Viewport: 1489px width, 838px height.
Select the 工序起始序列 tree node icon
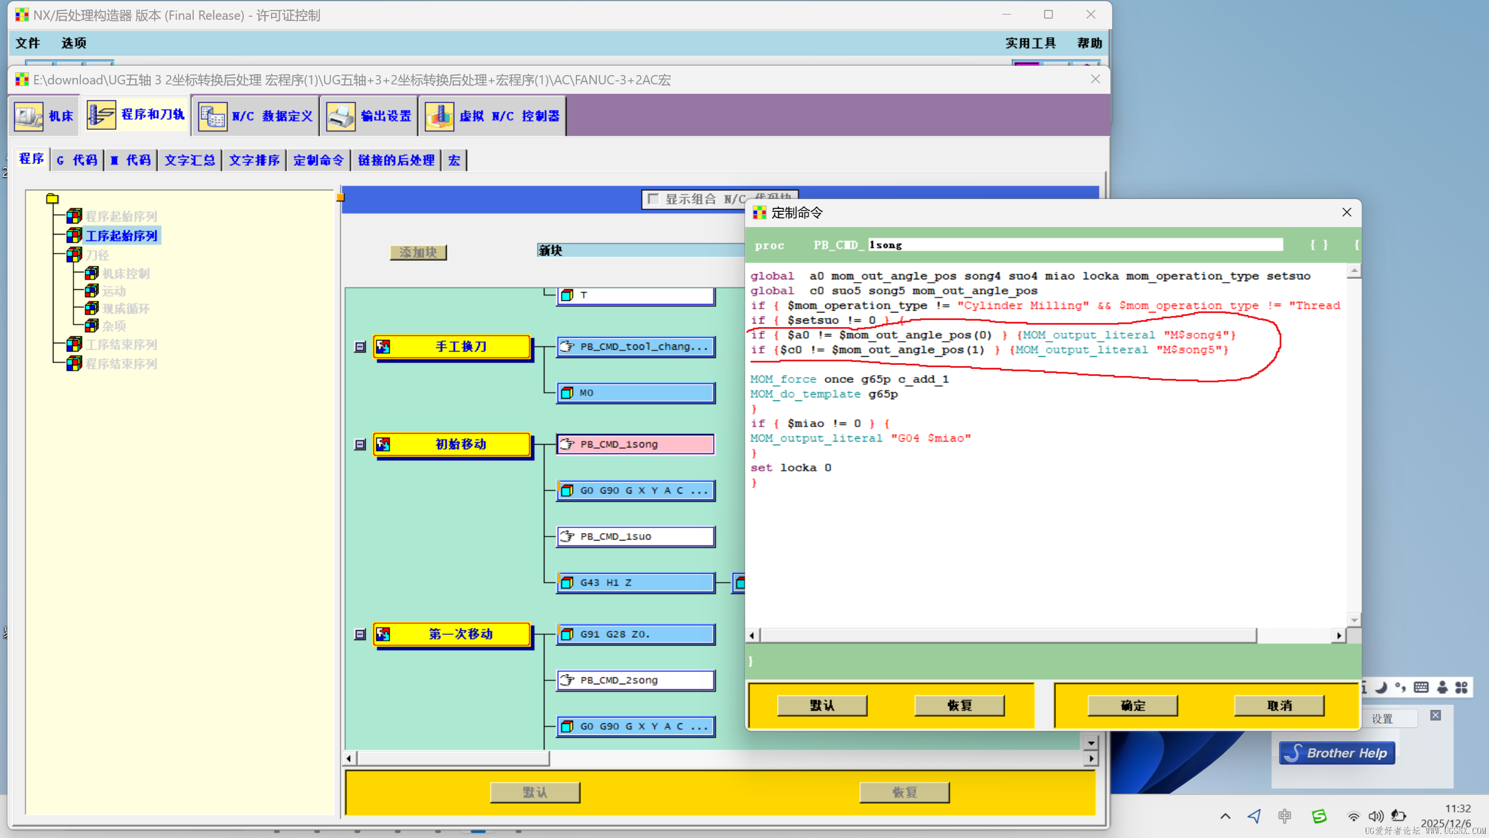click(74, 235)
